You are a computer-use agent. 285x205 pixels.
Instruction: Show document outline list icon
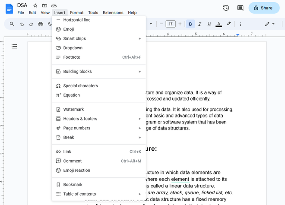pyautogui.click(x=14, y=46)
